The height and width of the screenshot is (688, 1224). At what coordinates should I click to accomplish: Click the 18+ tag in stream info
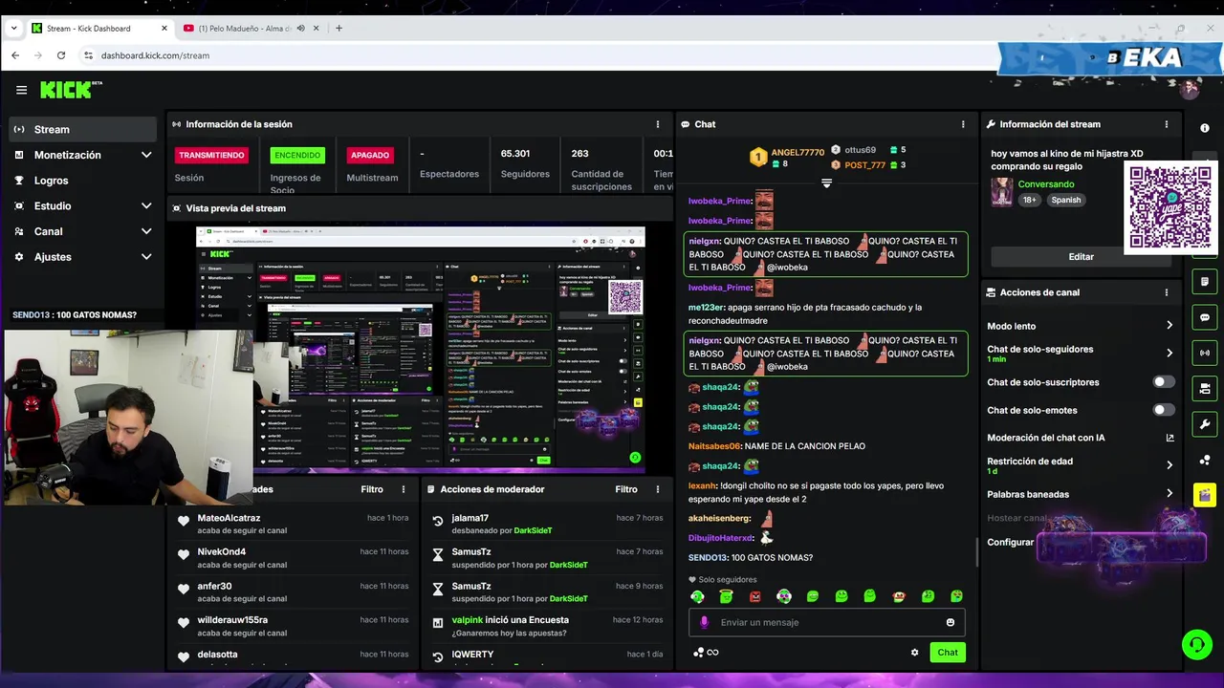click(1029, 200)
